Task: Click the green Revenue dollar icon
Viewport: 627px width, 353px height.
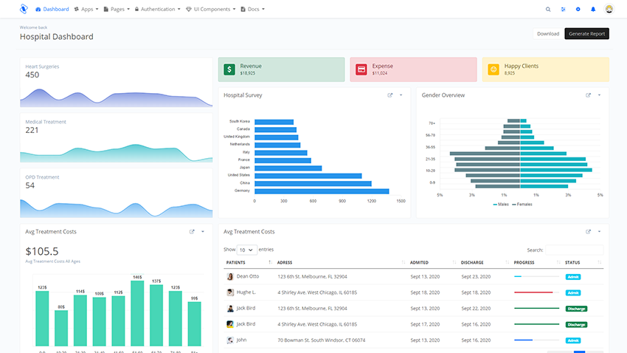Action: tap(229, 69)
